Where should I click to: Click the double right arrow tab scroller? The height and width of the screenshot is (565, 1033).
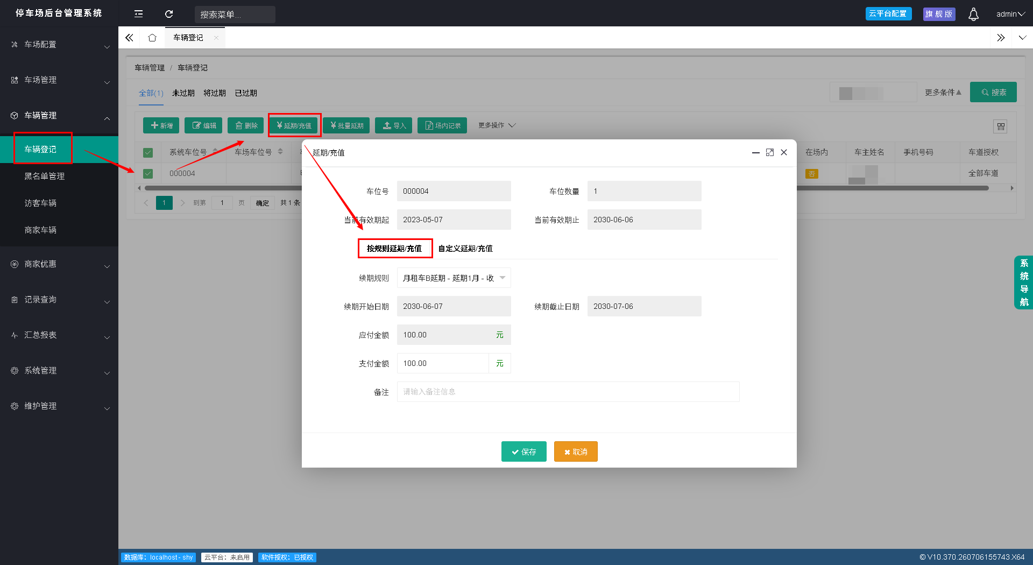pyautogui.click(x=1001, y=38)
